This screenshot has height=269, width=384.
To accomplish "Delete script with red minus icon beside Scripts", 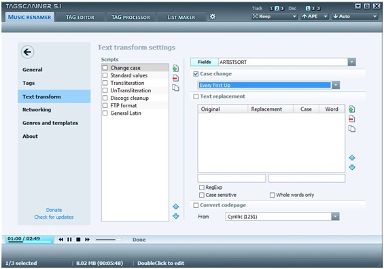I will [175, 78].
